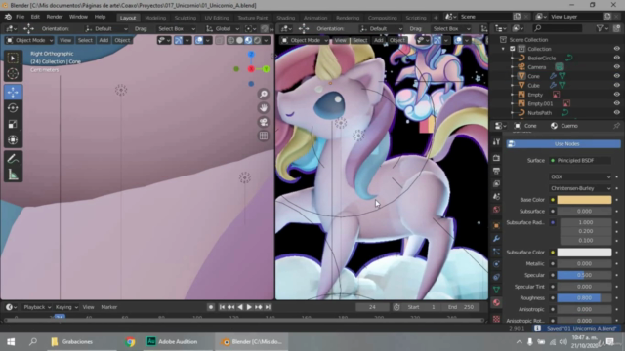Open the Modifier properties wrench tab
The image size is (625, 351).
point(496,238)
